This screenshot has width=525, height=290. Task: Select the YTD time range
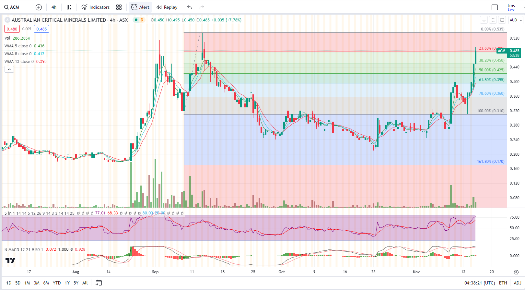point(57,283)
